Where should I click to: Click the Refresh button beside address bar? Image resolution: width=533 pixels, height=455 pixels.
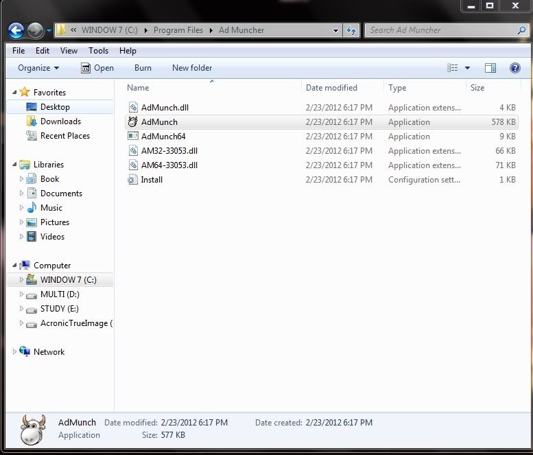pyautogui.click(x=351, y=30)
